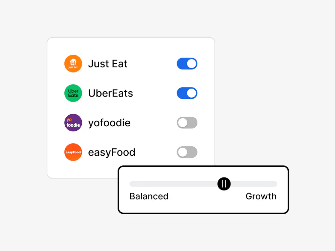Disable the Just Eat toggle
Screen dimensions: 335x251
coord(187,64)
